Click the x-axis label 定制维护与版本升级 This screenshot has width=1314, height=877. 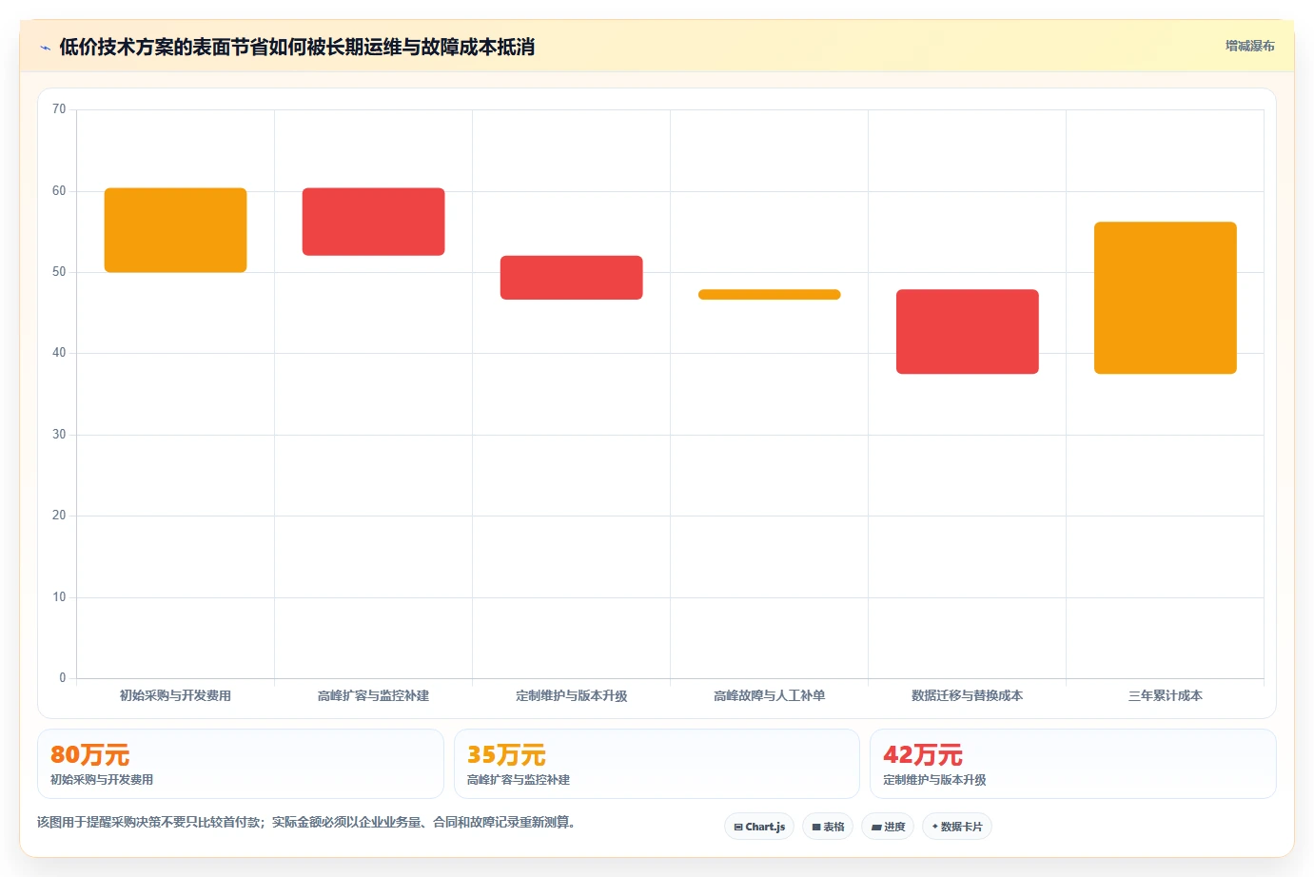click(x=571, y=695)
